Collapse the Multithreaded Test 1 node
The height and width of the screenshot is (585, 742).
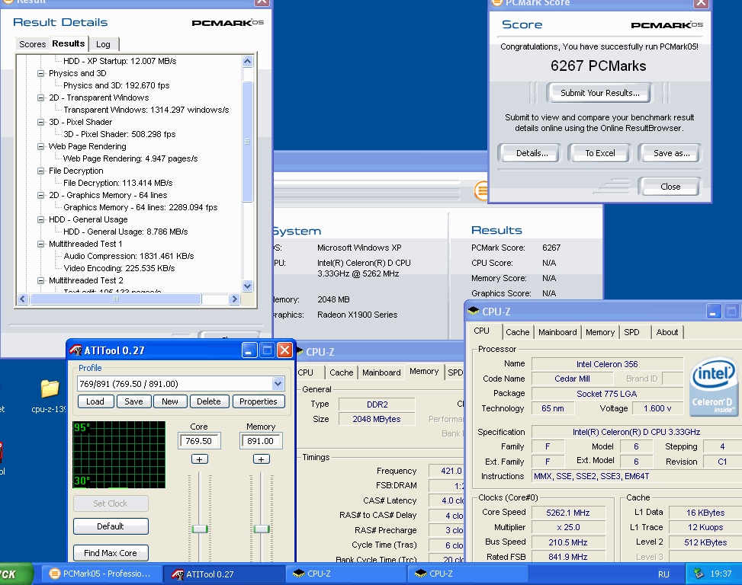click(x=41, y=244)
